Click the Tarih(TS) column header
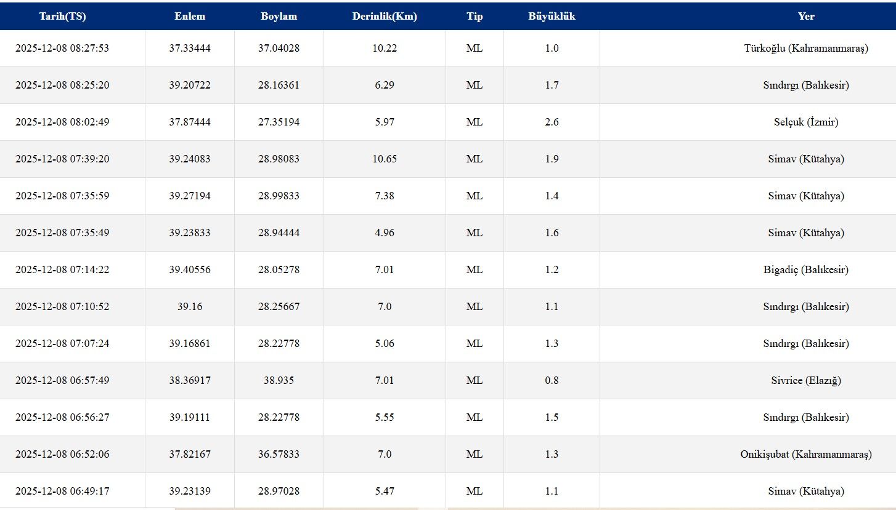This screenshot has width=896, height=510. [63, 17]
